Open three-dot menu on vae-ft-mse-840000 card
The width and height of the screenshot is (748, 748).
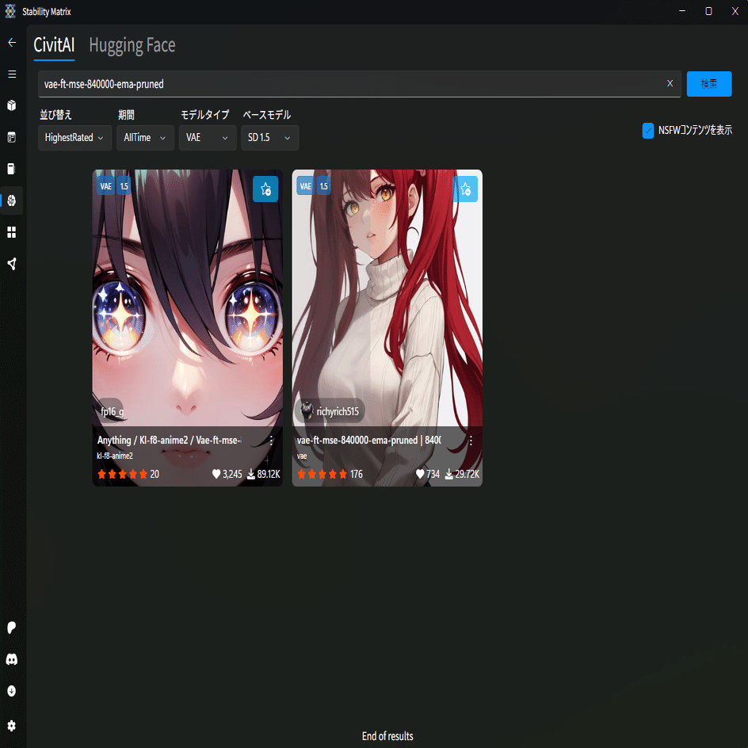tap(471, 441)
